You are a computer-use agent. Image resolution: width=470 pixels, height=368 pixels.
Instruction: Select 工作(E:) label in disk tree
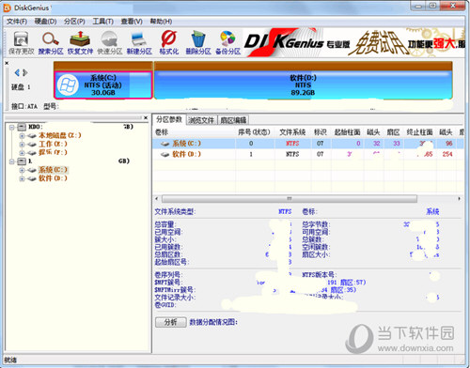click(x=53, y=145)
